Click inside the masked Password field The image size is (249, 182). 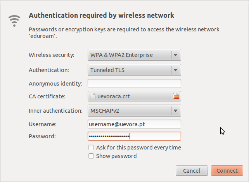[134, 136]
